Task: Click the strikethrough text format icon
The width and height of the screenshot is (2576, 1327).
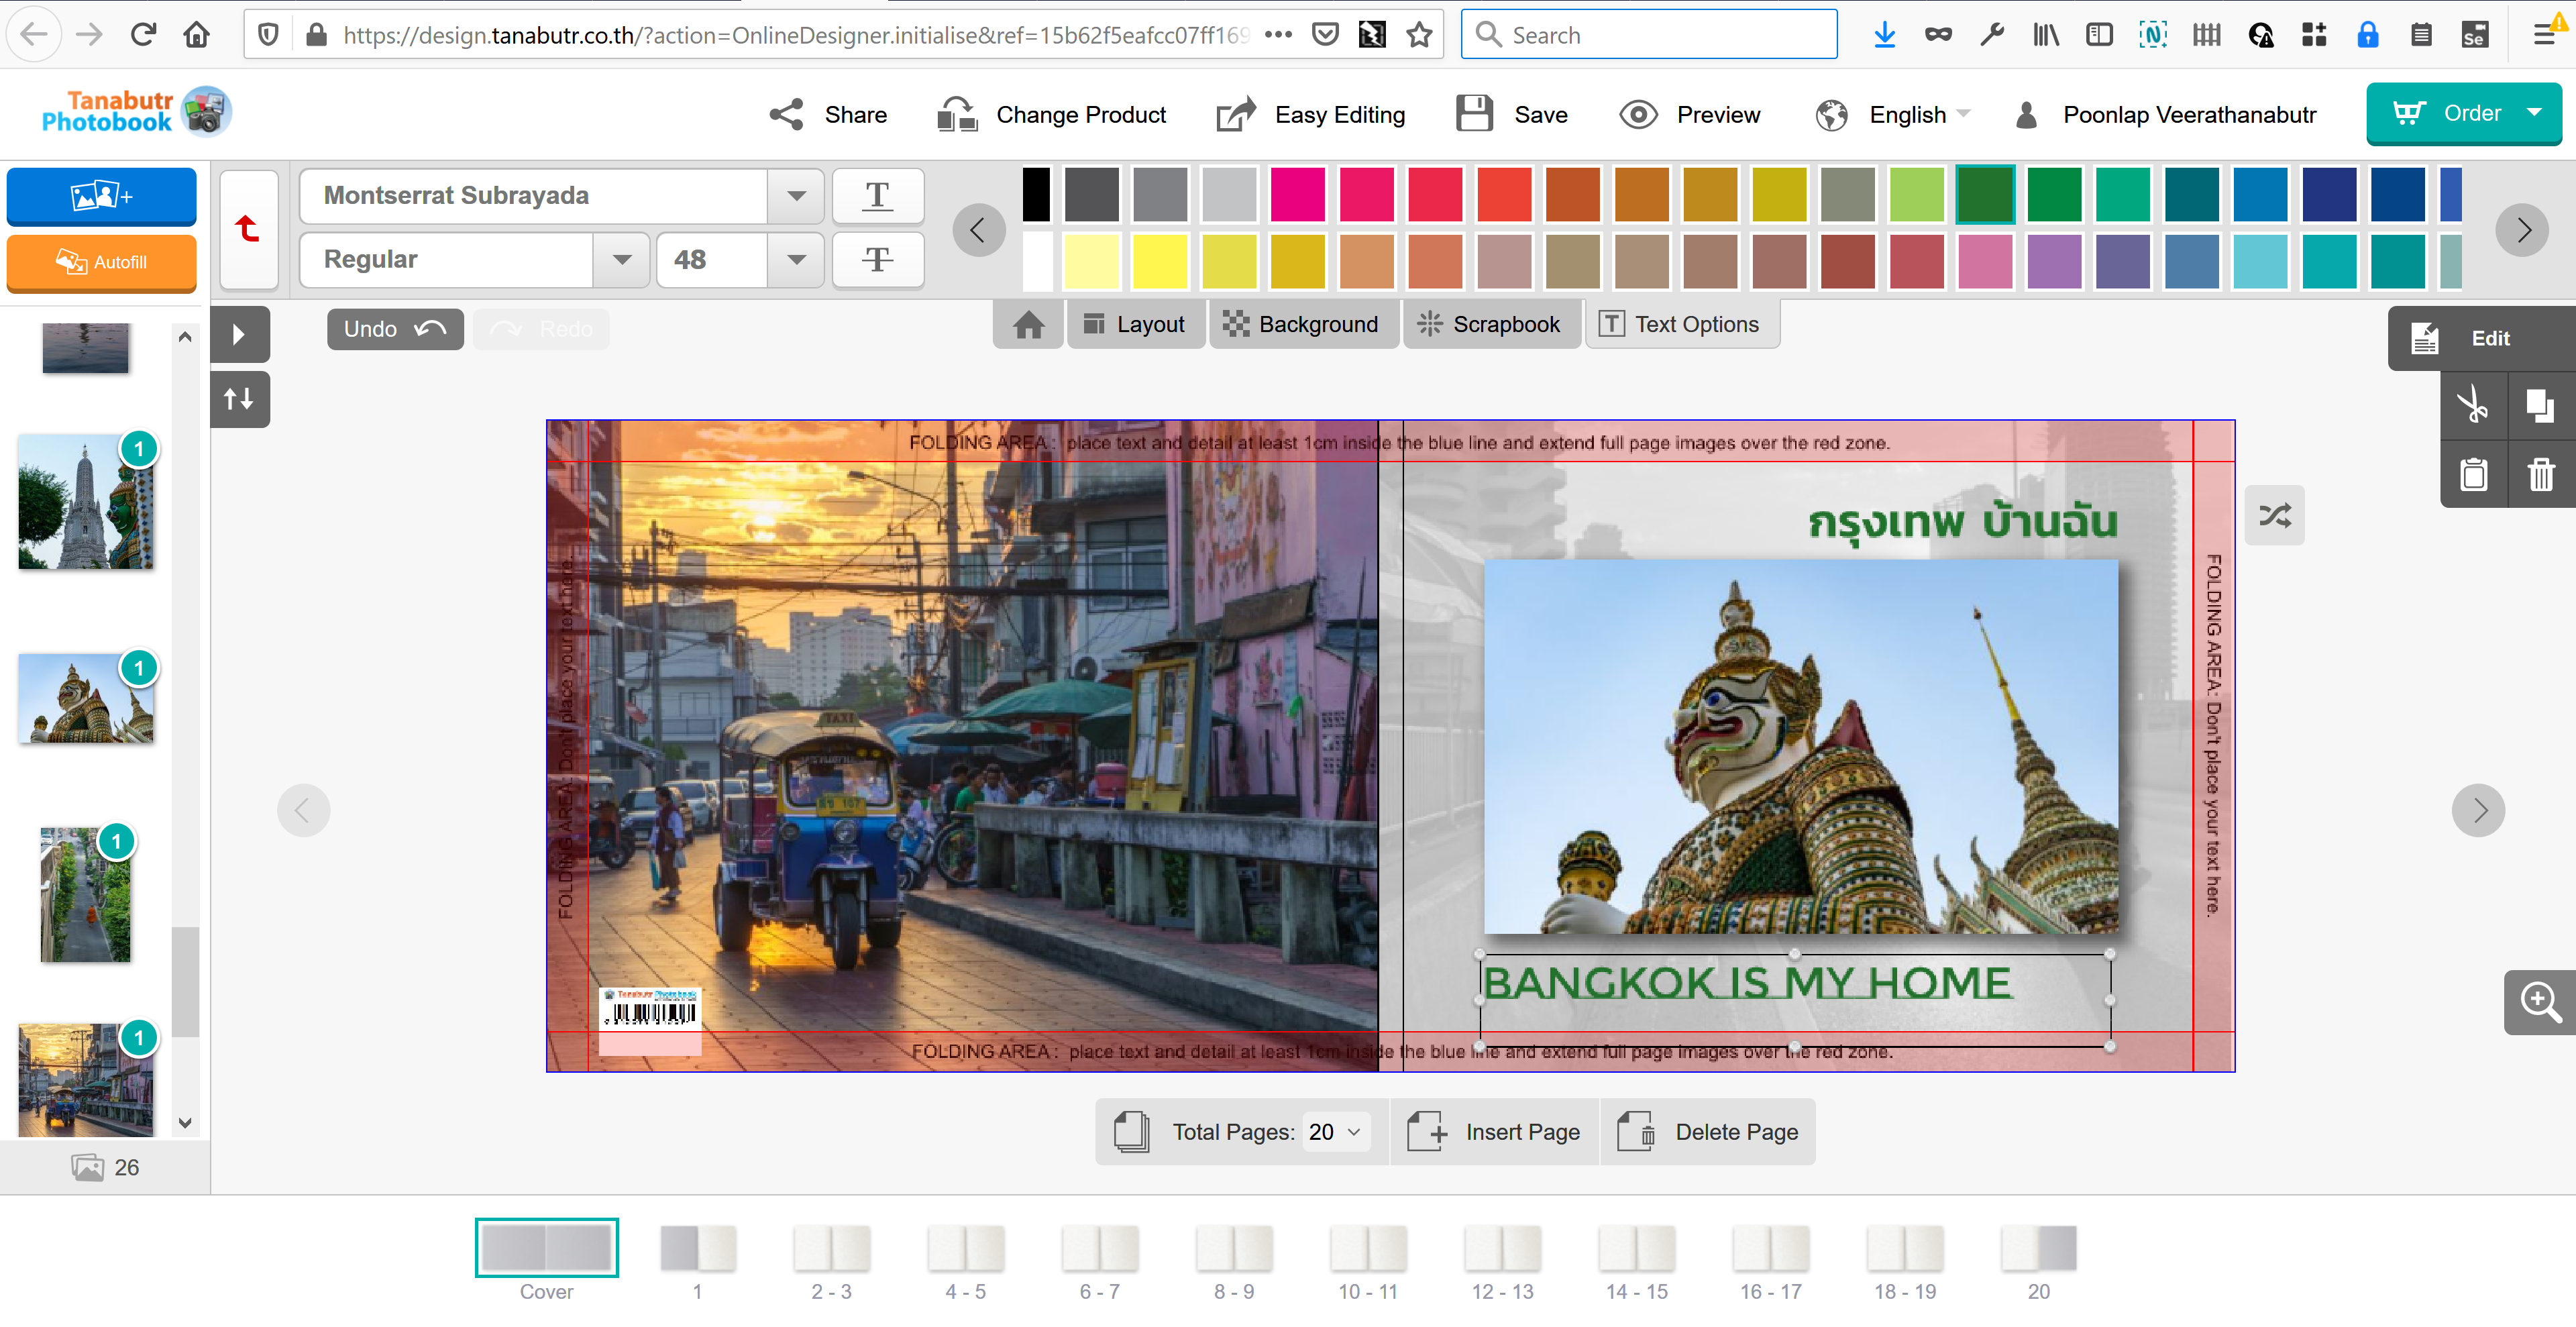Action: pyautogui.click(x=877, y=260)
